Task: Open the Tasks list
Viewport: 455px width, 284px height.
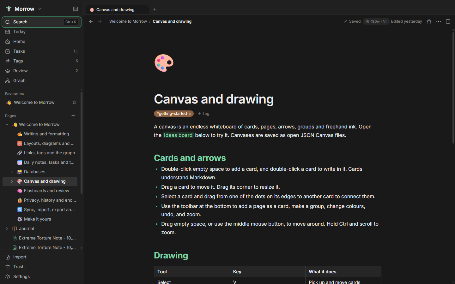Action: click(41, 51)
